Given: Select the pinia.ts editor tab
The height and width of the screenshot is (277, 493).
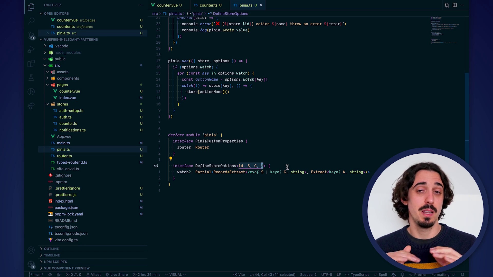Looking at the screenshot, I should [x=245, y=5].
